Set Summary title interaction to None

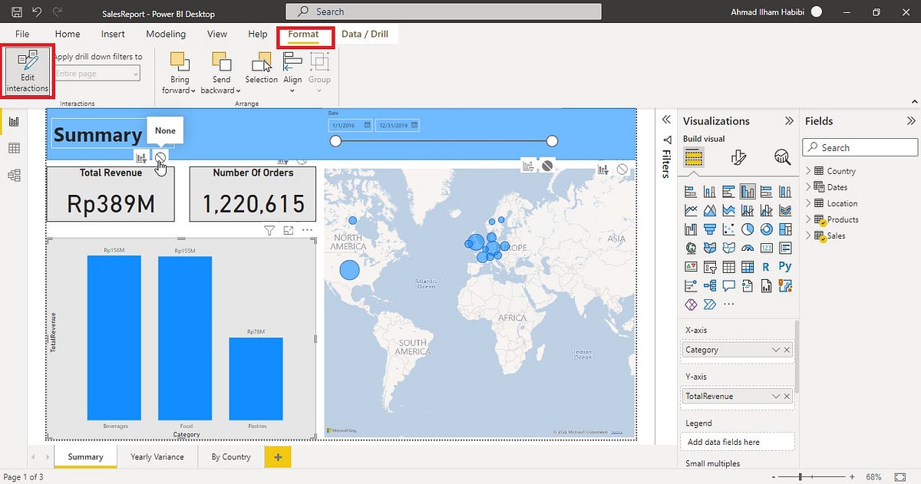(x=160, y=157)
